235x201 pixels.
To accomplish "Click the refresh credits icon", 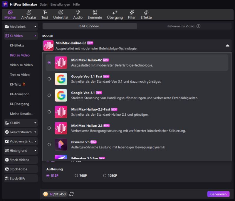I will click(x=71, y=194).
